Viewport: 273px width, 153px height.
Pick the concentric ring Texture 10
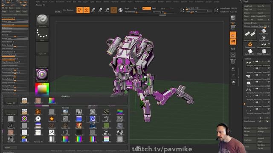24,119
